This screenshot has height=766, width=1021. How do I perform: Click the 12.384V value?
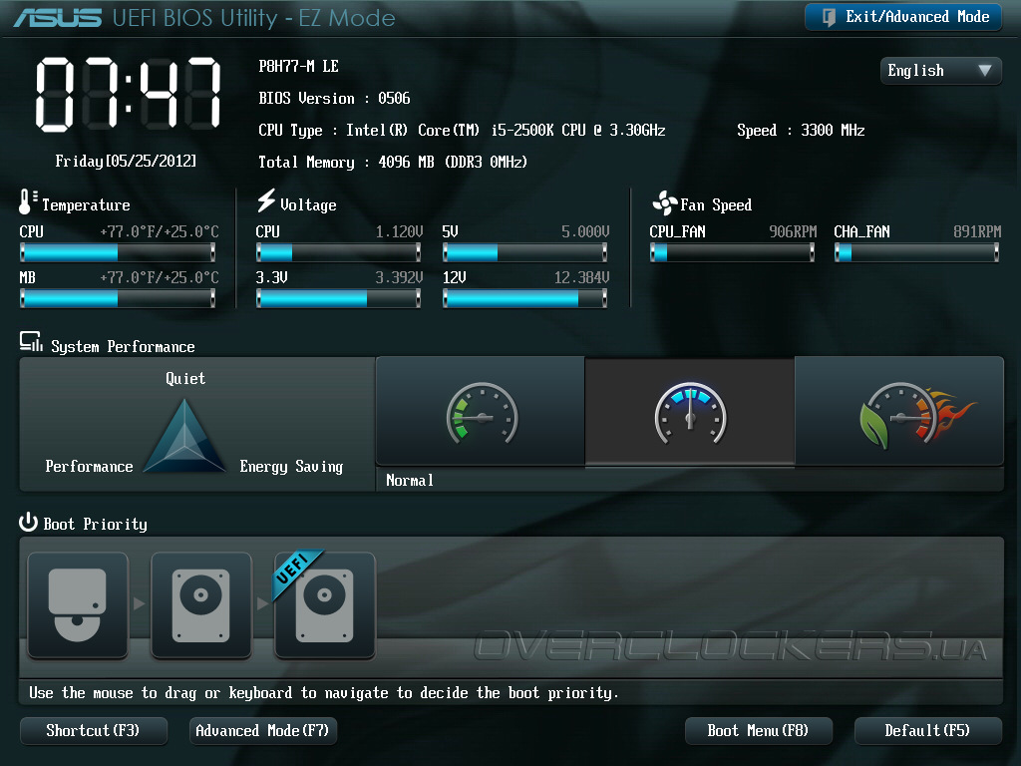point(581,278)
